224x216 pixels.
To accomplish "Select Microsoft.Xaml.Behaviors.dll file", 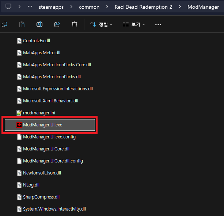I will (50, 101).
